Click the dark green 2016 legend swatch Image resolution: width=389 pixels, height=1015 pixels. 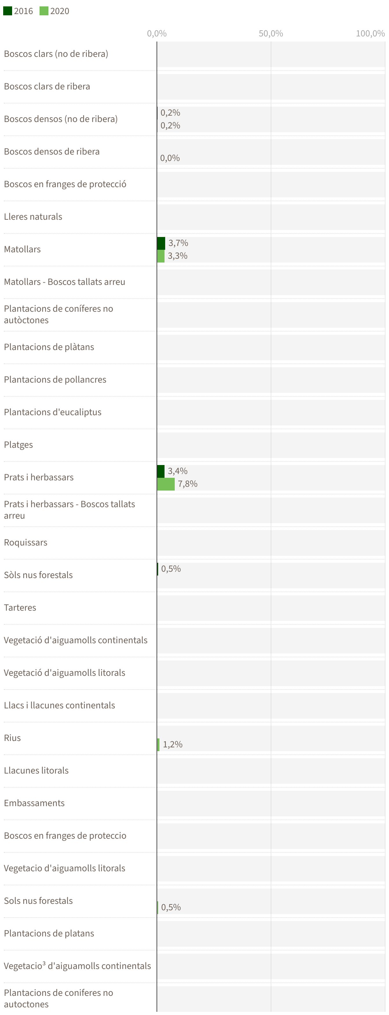click(x=7, y=11)
